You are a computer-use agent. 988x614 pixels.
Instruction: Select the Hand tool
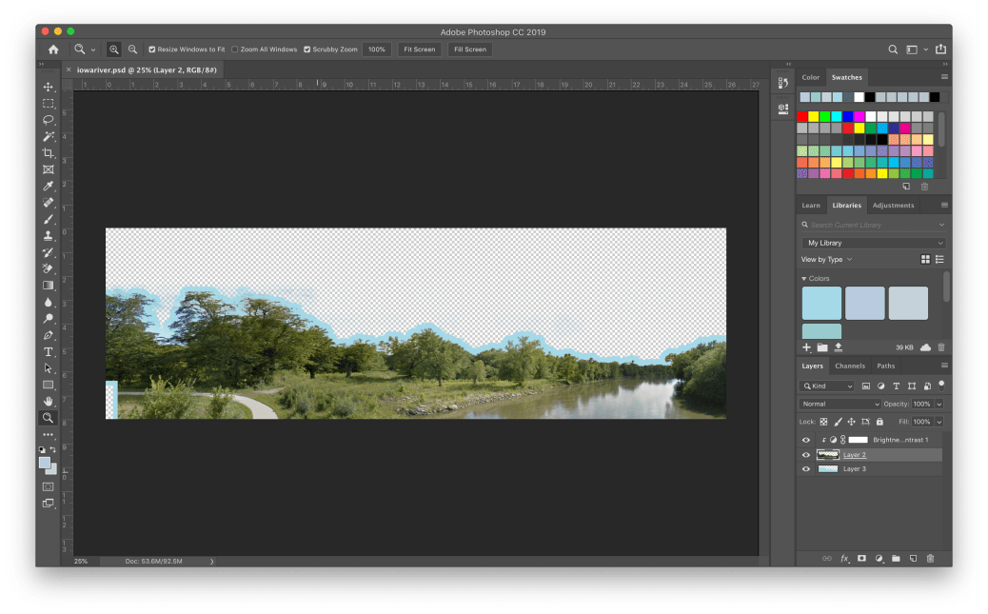click(48, 401)
